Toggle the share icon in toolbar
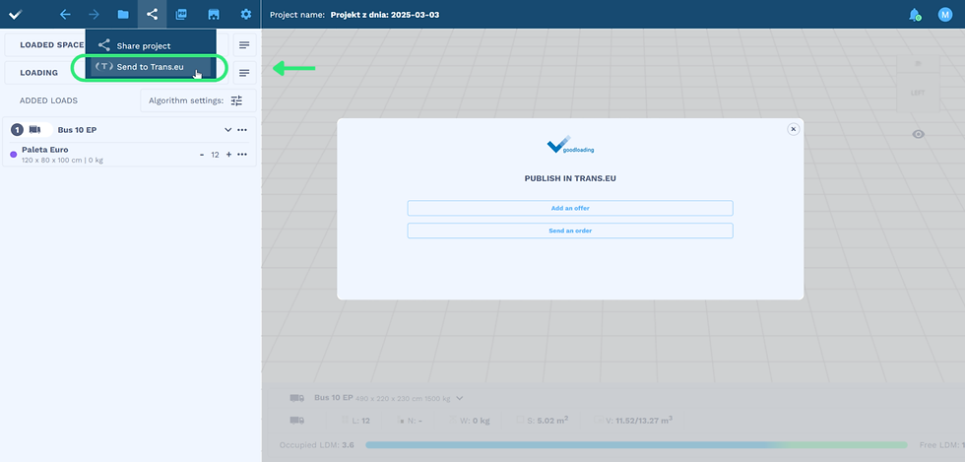 152,14
